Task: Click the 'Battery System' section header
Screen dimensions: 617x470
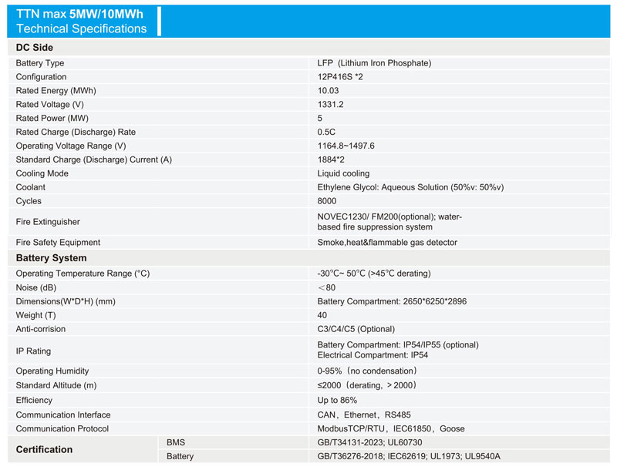Action: (x=51, y=258)
